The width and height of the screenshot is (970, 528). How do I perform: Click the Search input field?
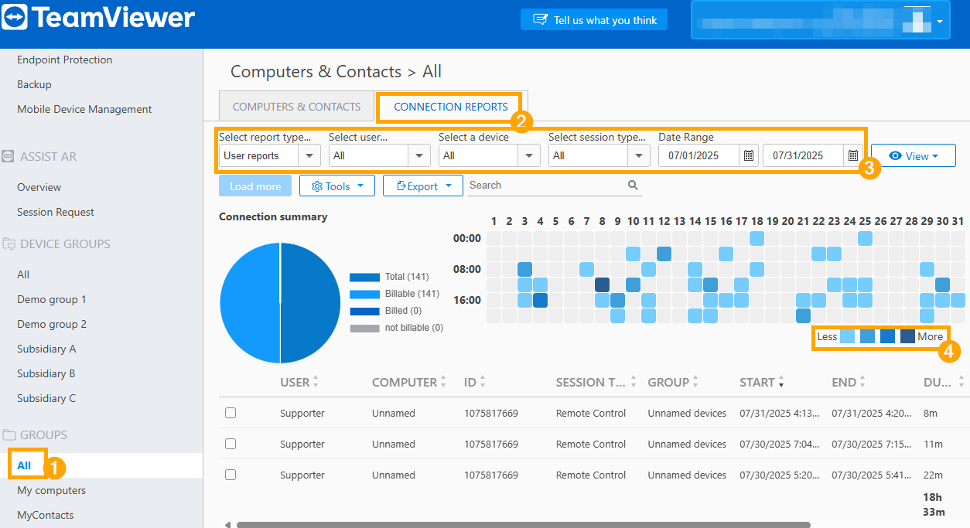[x=555, y=186]
